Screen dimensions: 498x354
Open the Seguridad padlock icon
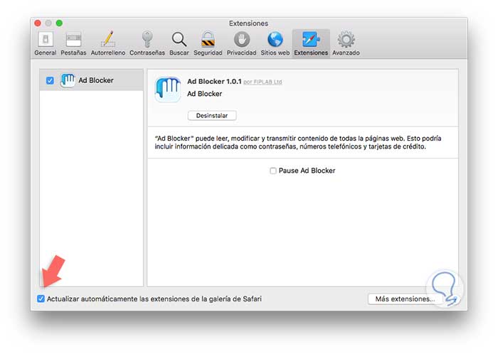pyautogui.click(x=208, y=39)
